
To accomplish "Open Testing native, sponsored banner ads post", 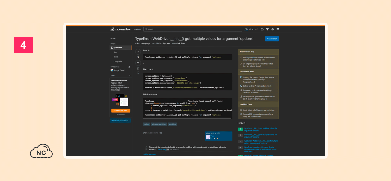I will pyautogui.click(x=259, y=98).
